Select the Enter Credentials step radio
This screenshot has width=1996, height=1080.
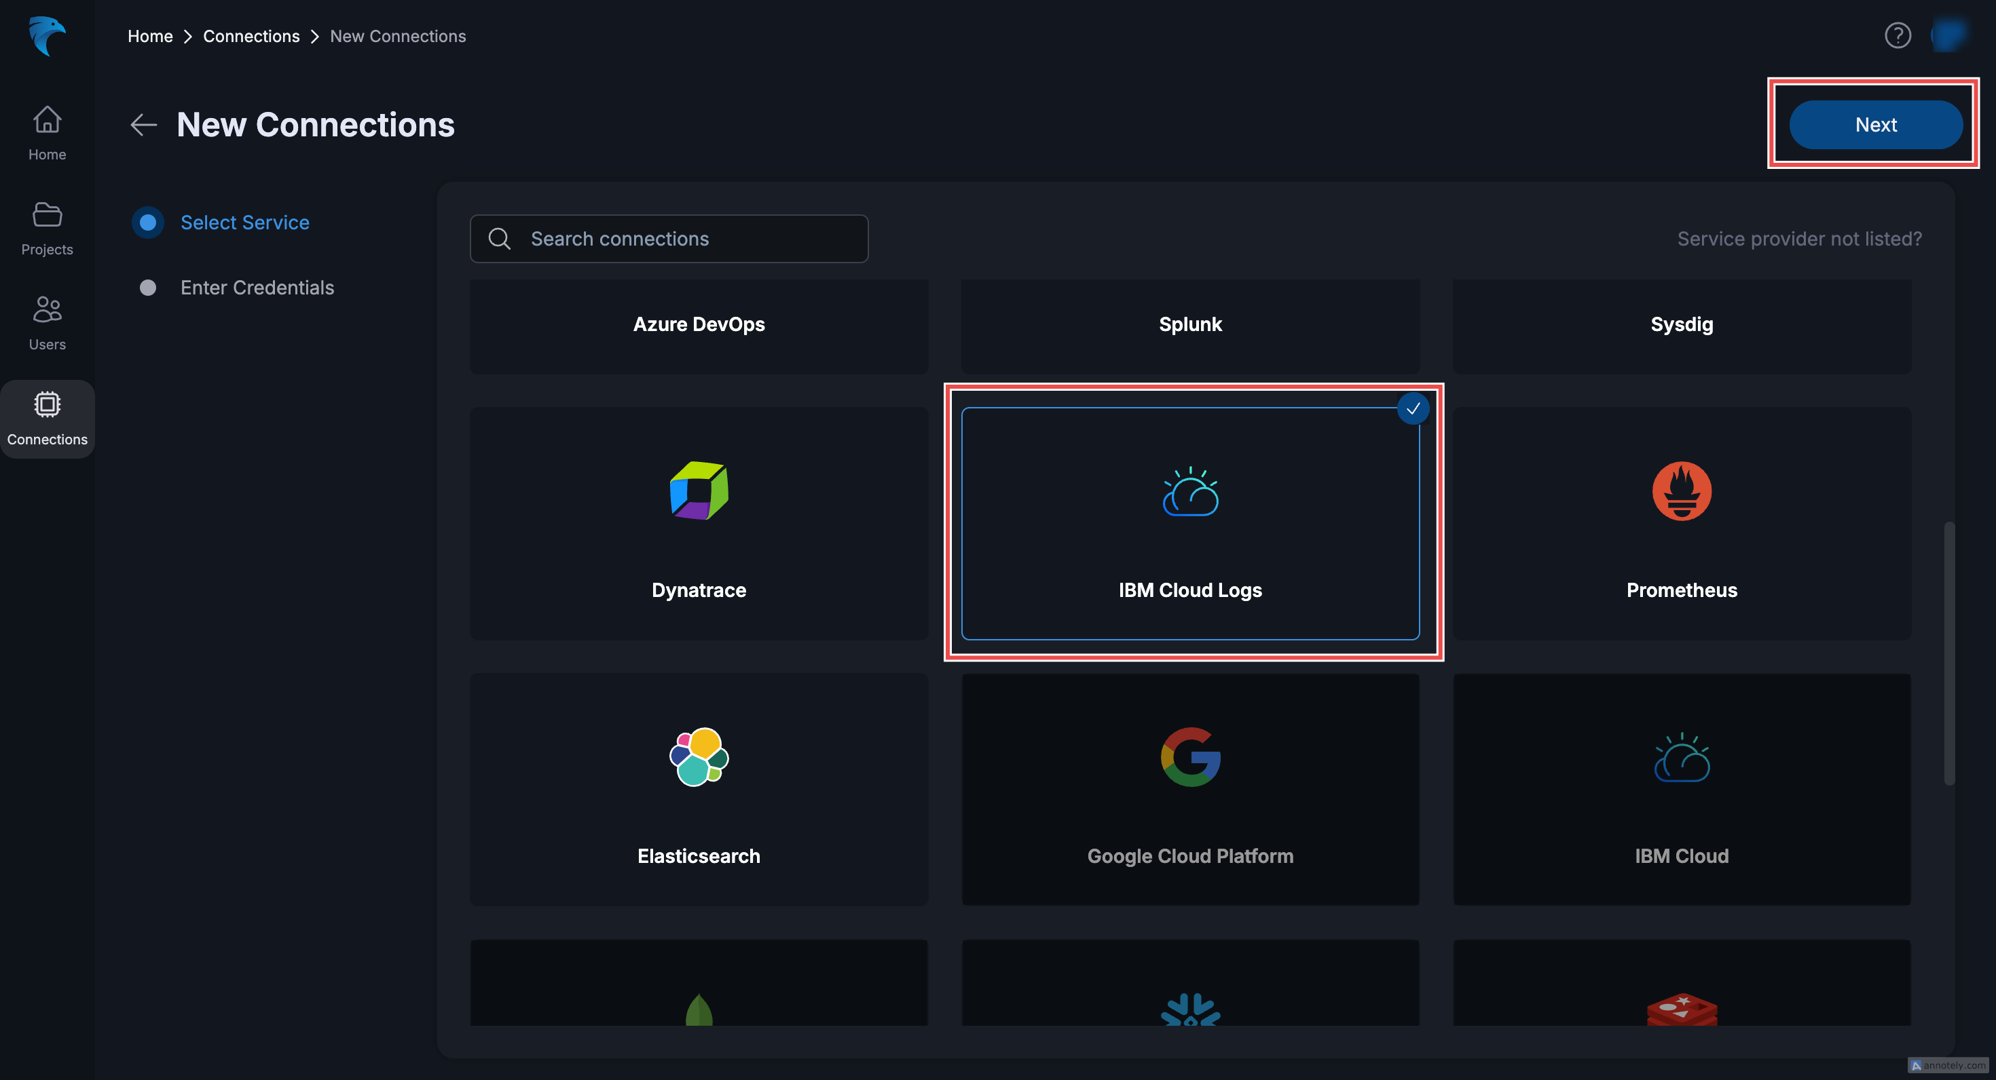[x=147, y=287]
